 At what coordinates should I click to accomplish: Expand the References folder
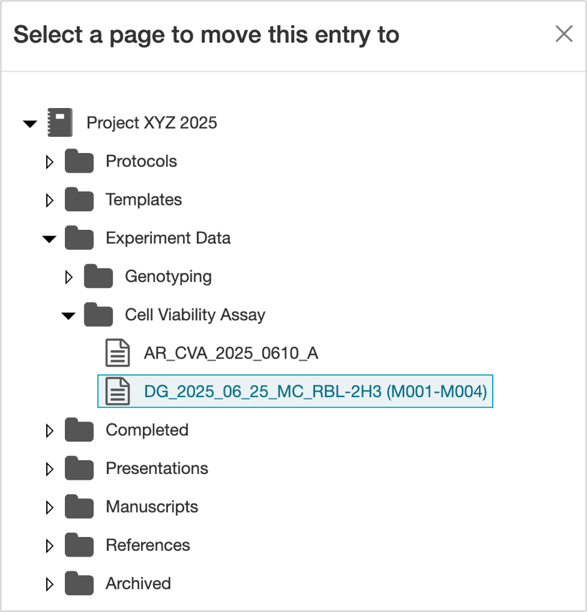coord(49,545)
